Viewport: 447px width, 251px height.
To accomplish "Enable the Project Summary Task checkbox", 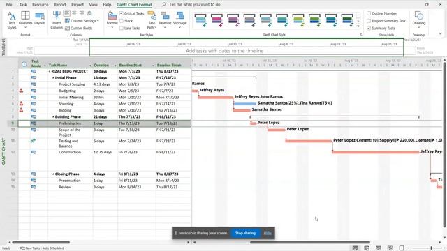I will click(369, 21).
